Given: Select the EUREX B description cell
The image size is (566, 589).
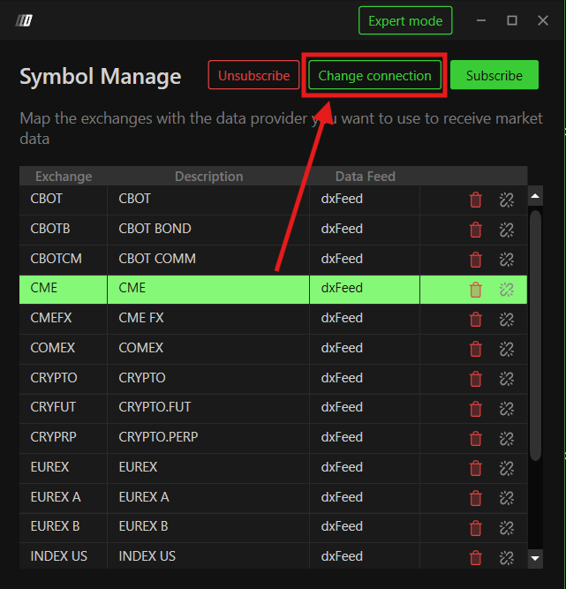Looking at the screenshot, I should [208, 528].
